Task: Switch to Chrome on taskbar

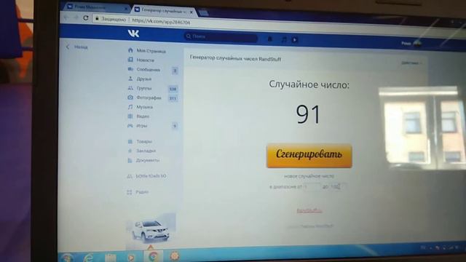Action: click(154, 256)
